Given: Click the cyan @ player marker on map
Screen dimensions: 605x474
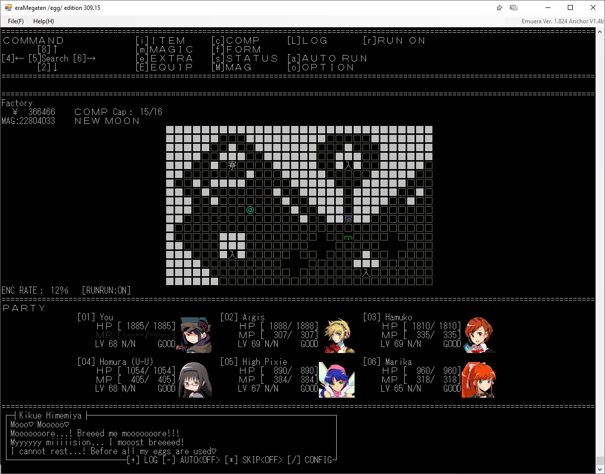Looking at the screenshot, I should tap(250, 210).
